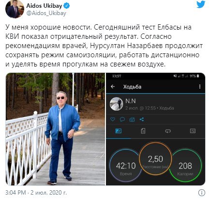Select the overview stats tab icon
The width and height of the screenshot is (210, 199).
(119, 131)
